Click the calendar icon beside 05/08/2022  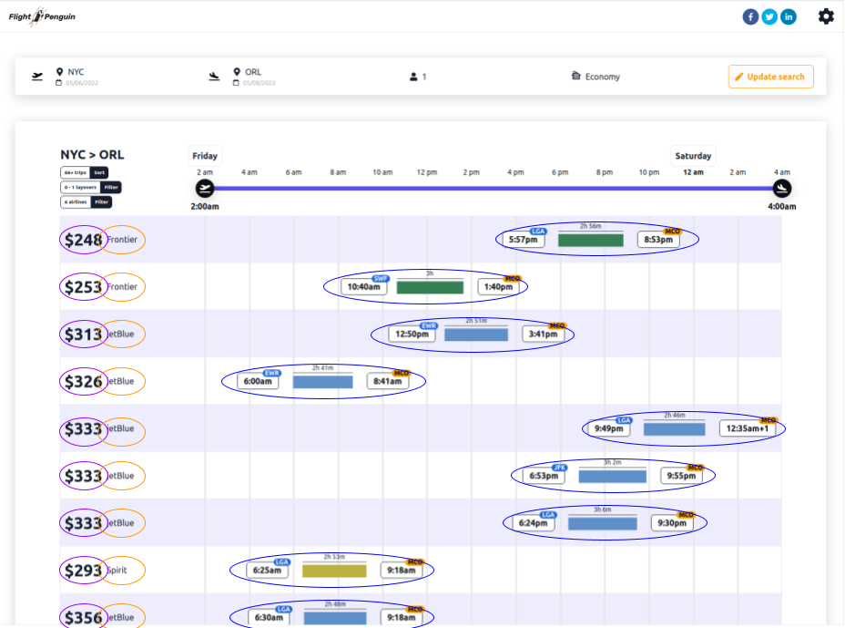tap(236, 83)
